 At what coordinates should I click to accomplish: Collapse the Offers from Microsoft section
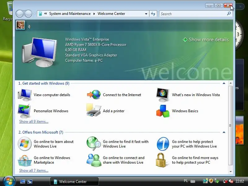pos(224,132)
